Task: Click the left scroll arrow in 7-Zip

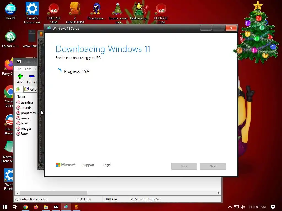Action: click(17, 193)
